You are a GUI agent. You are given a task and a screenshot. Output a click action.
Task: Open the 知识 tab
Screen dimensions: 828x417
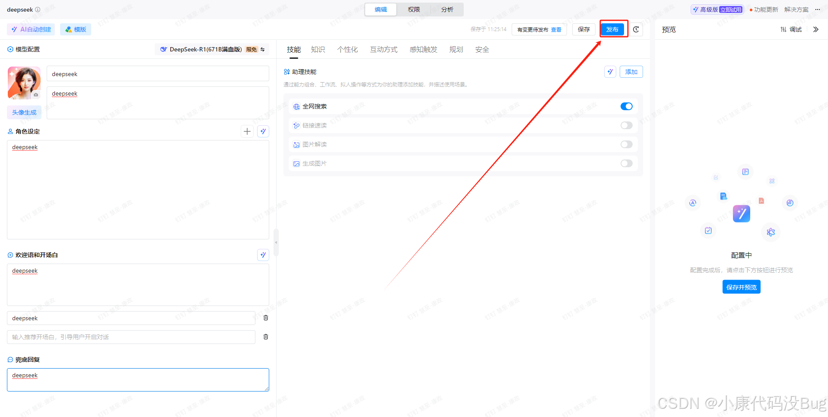(318, 50)
